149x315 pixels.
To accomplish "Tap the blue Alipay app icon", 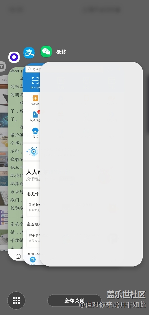I will pos(29,53).
